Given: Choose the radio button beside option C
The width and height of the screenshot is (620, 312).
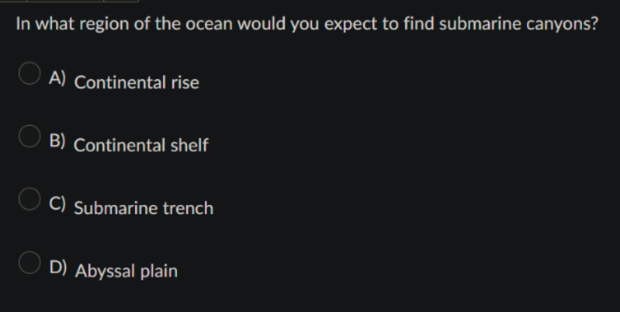Looking at the screenshot, I should [29, 199].
